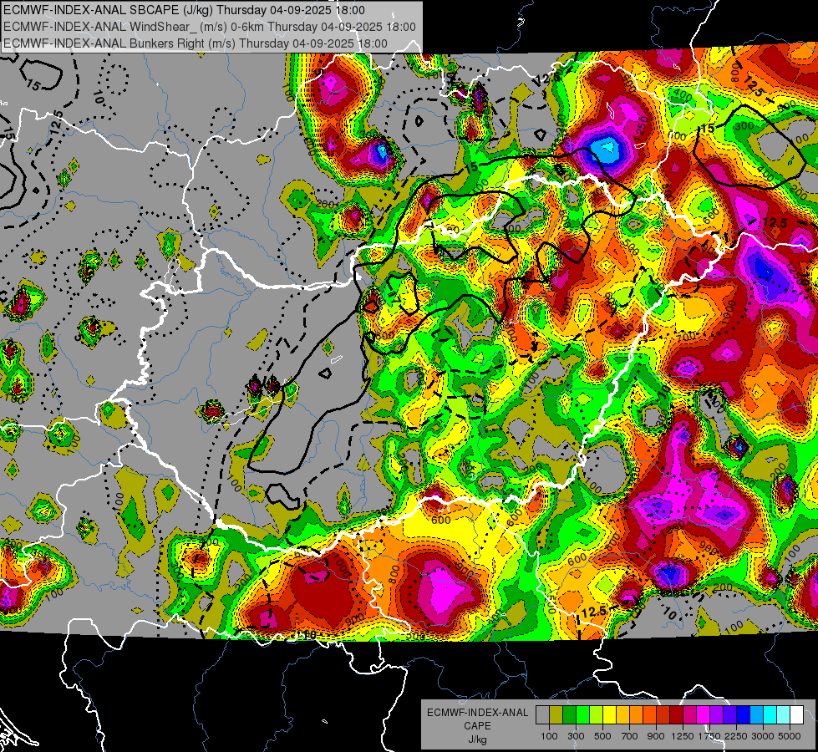Pick the purple swatch right of 1750
The height and width of the screenshot is (752, 818).
[x=716, y=714]
